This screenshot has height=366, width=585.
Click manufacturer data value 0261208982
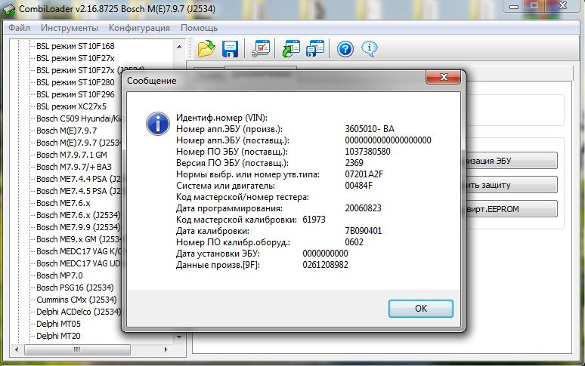325,265
